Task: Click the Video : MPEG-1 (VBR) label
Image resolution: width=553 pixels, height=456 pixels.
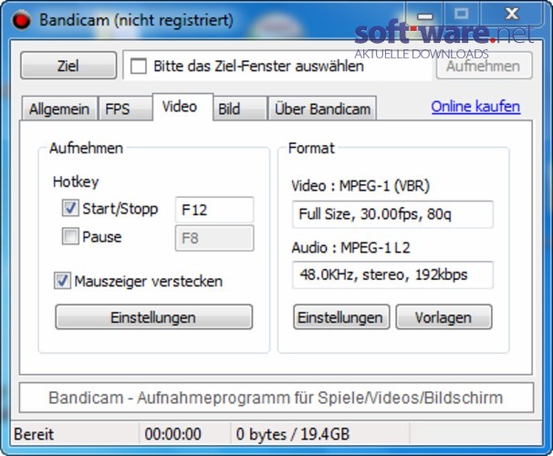Action: point(360,186)
